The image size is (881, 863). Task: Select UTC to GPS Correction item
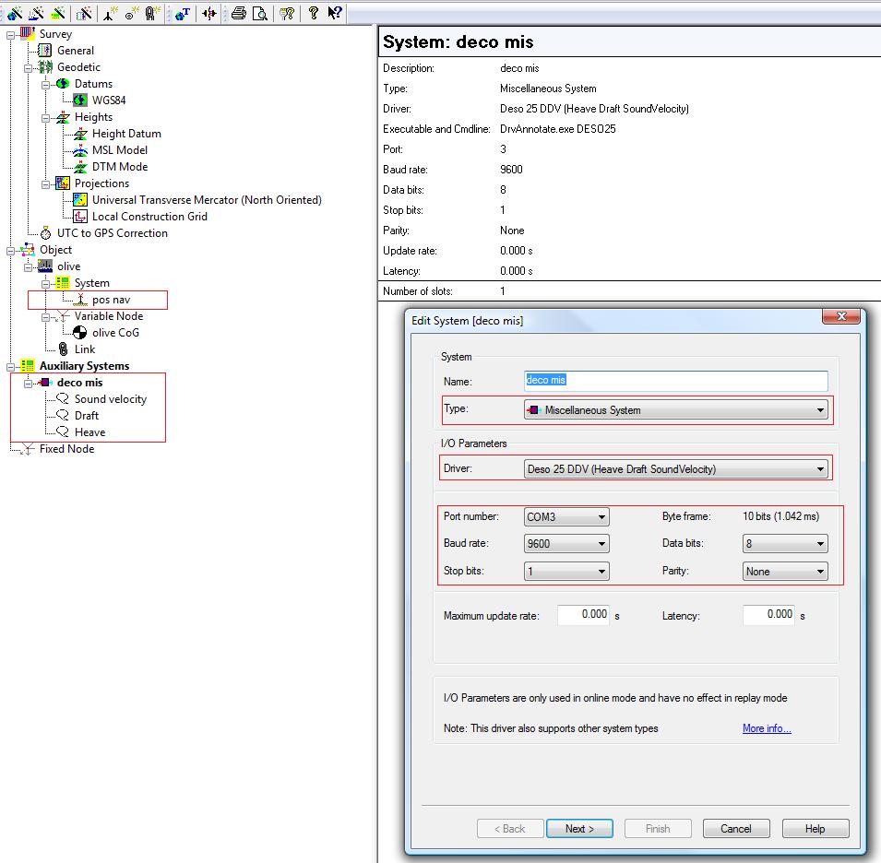[x=112, y=233]
